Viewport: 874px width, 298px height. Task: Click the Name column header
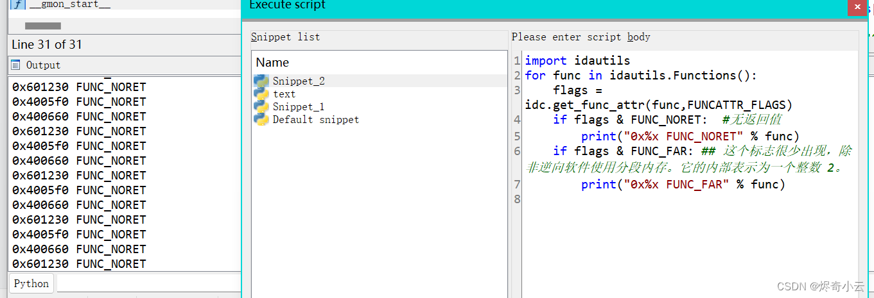[x=272, y=62]
